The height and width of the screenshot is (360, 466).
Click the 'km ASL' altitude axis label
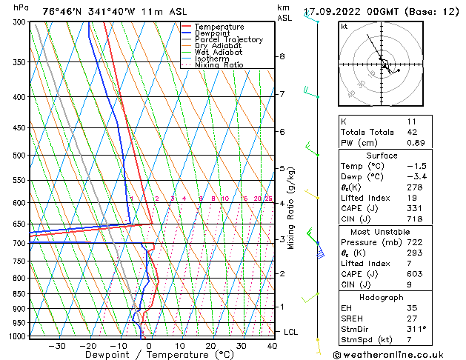pyautogui.click(x=284, y=13)
